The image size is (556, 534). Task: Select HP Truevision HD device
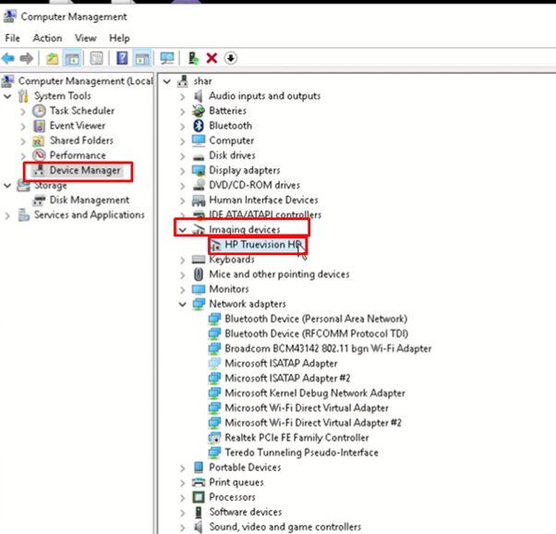pos(263,245)
